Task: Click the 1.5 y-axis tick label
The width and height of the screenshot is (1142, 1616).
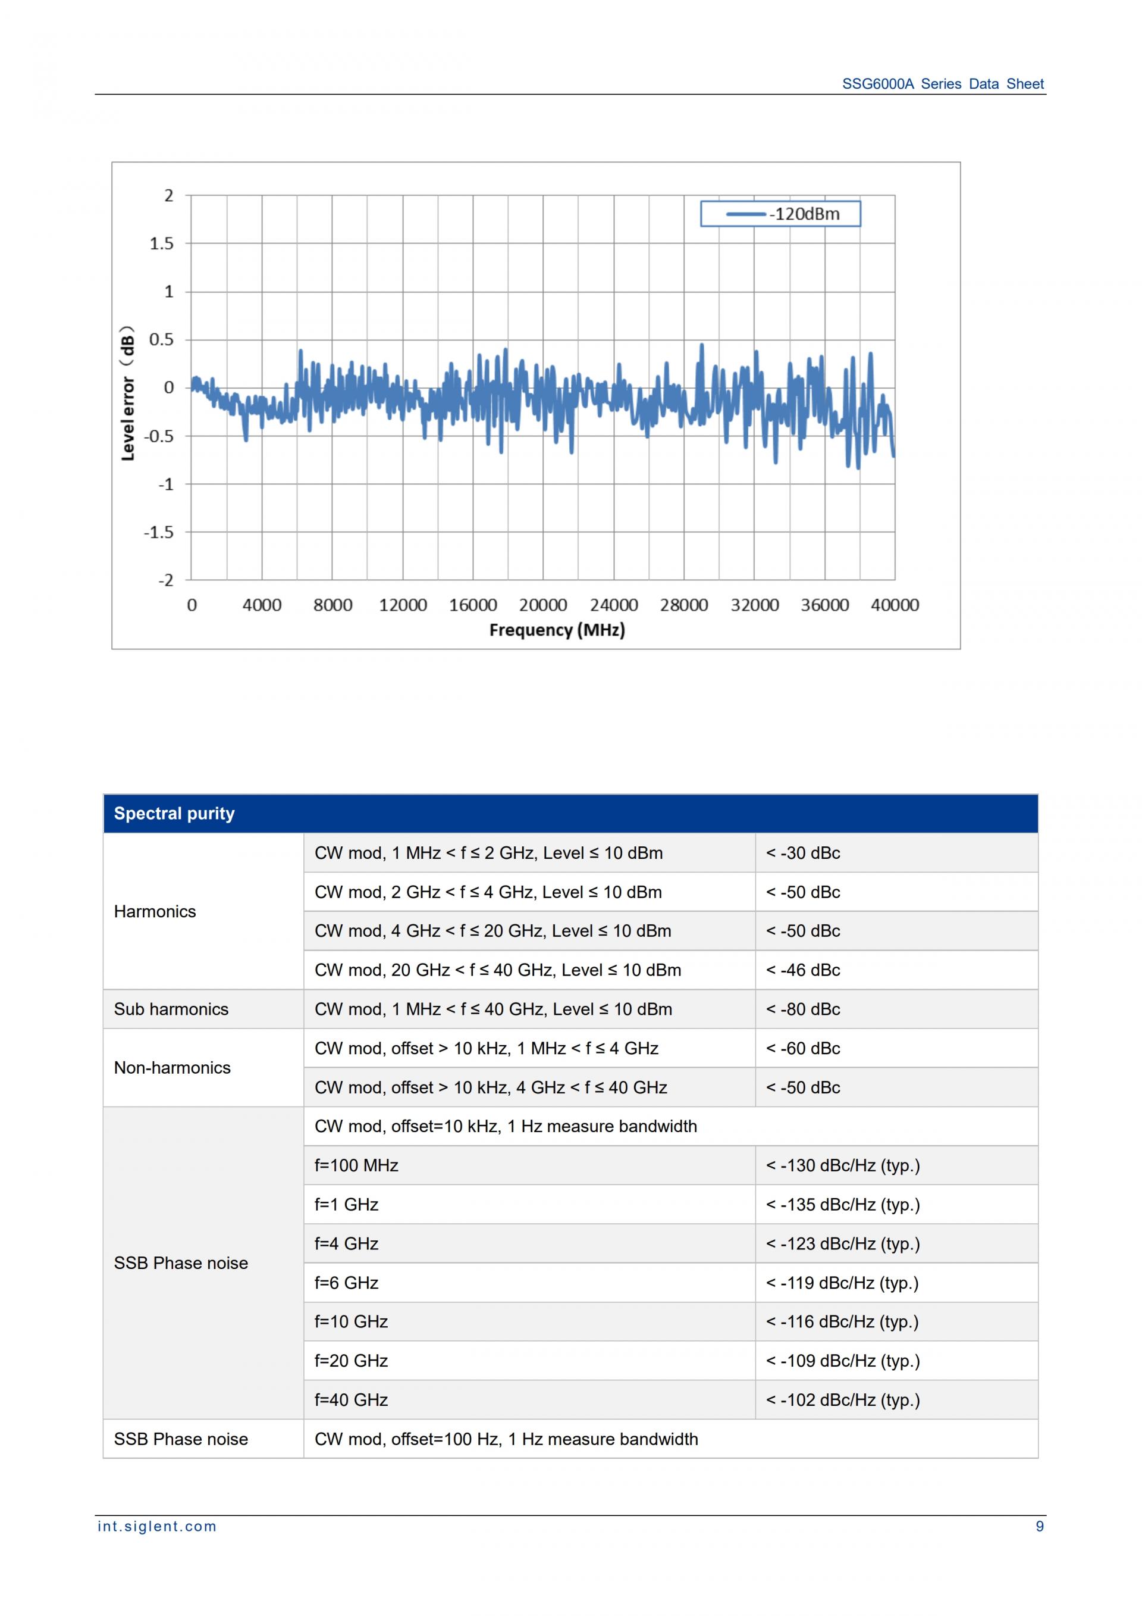Action: tap(161, 243)
